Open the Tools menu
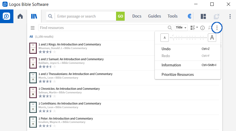 [x=172, y=16]
